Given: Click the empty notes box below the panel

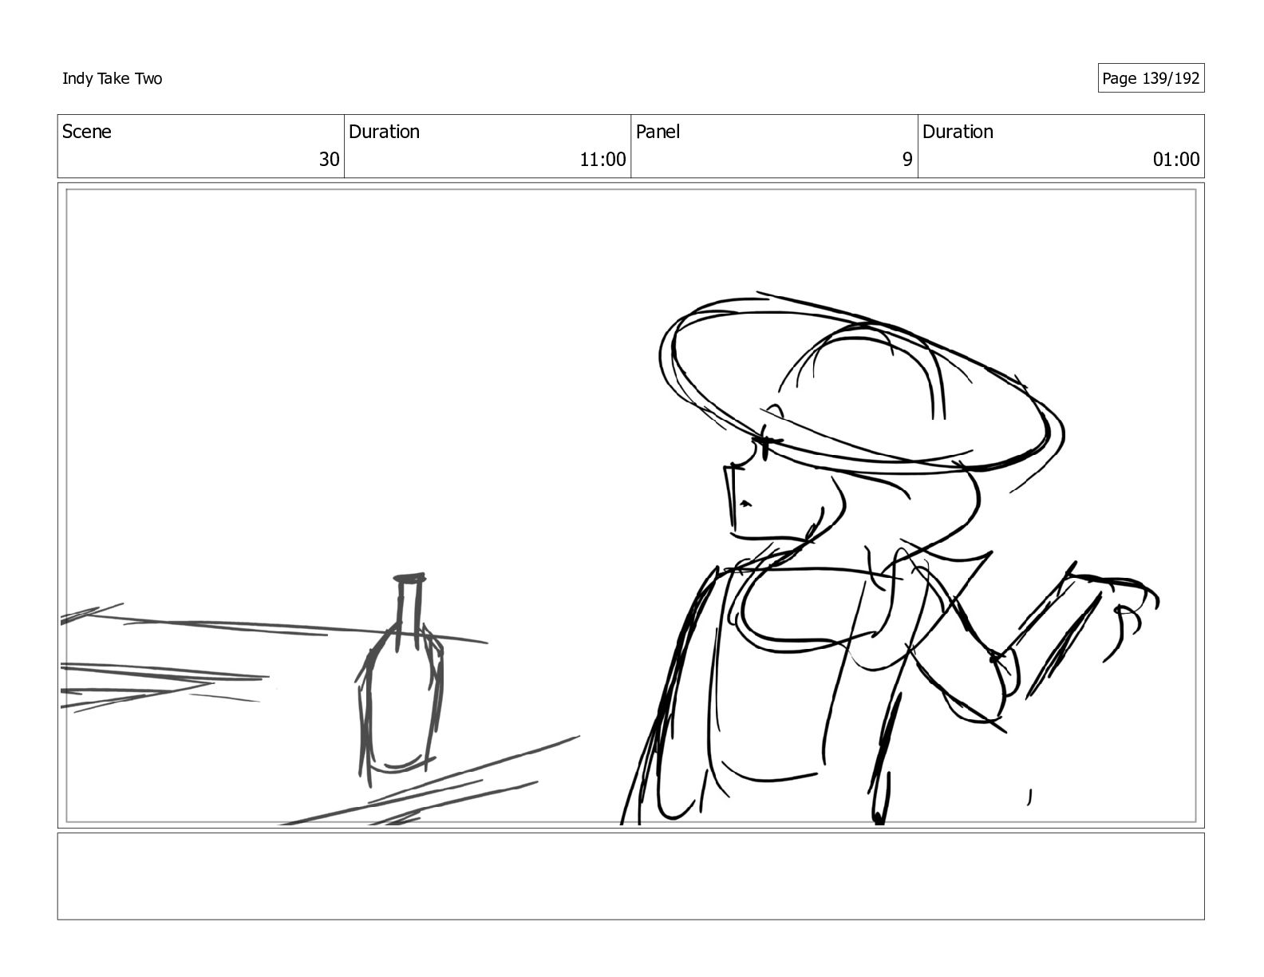Looking at the screenshot, I should (630, 876).
